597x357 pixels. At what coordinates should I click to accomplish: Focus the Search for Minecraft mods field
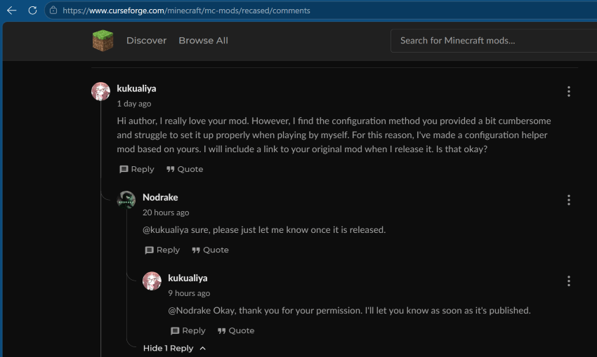[x=494, y=41]
